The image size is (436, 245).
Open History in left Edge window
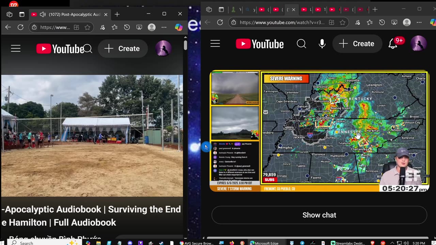point(127,27)
